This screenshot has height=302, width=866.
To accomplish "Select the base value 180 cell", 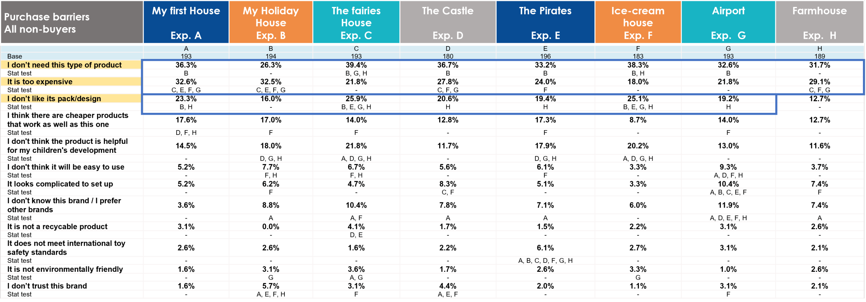I will [448, 57].
